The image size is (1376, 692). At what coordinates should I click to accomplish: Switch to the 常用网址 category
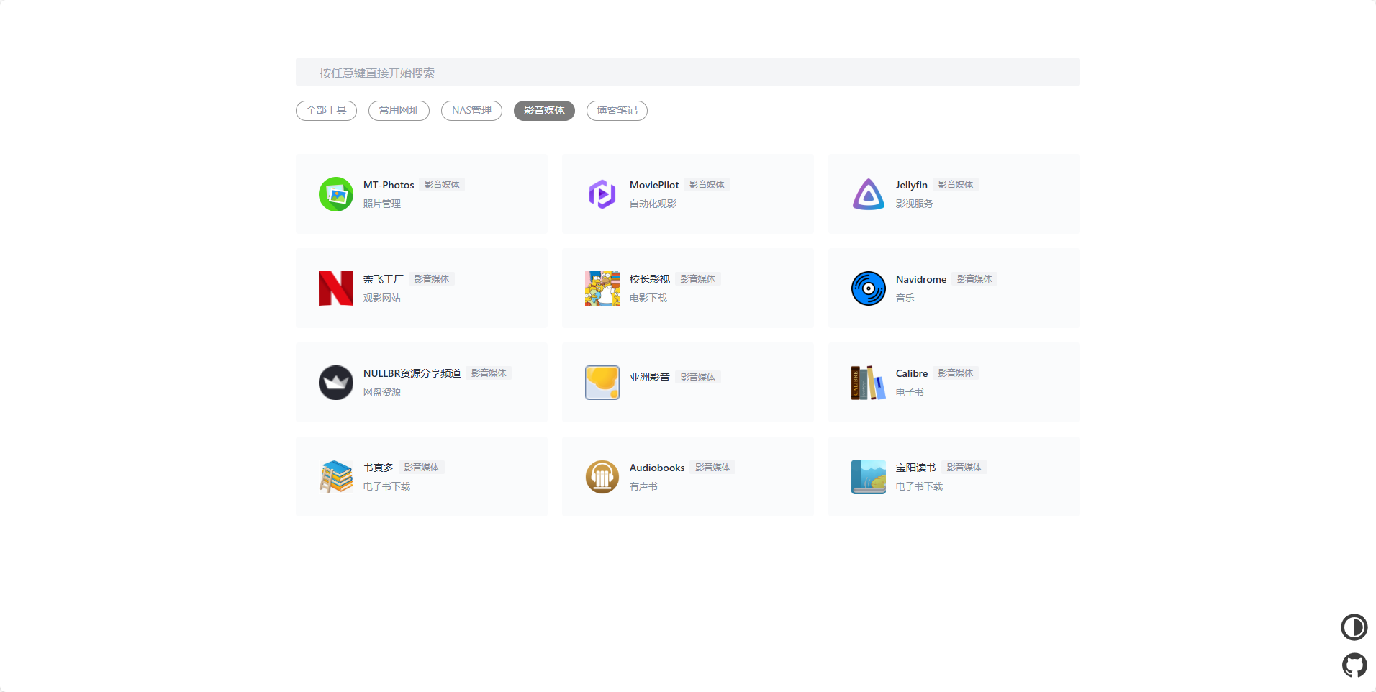point(399,111)
